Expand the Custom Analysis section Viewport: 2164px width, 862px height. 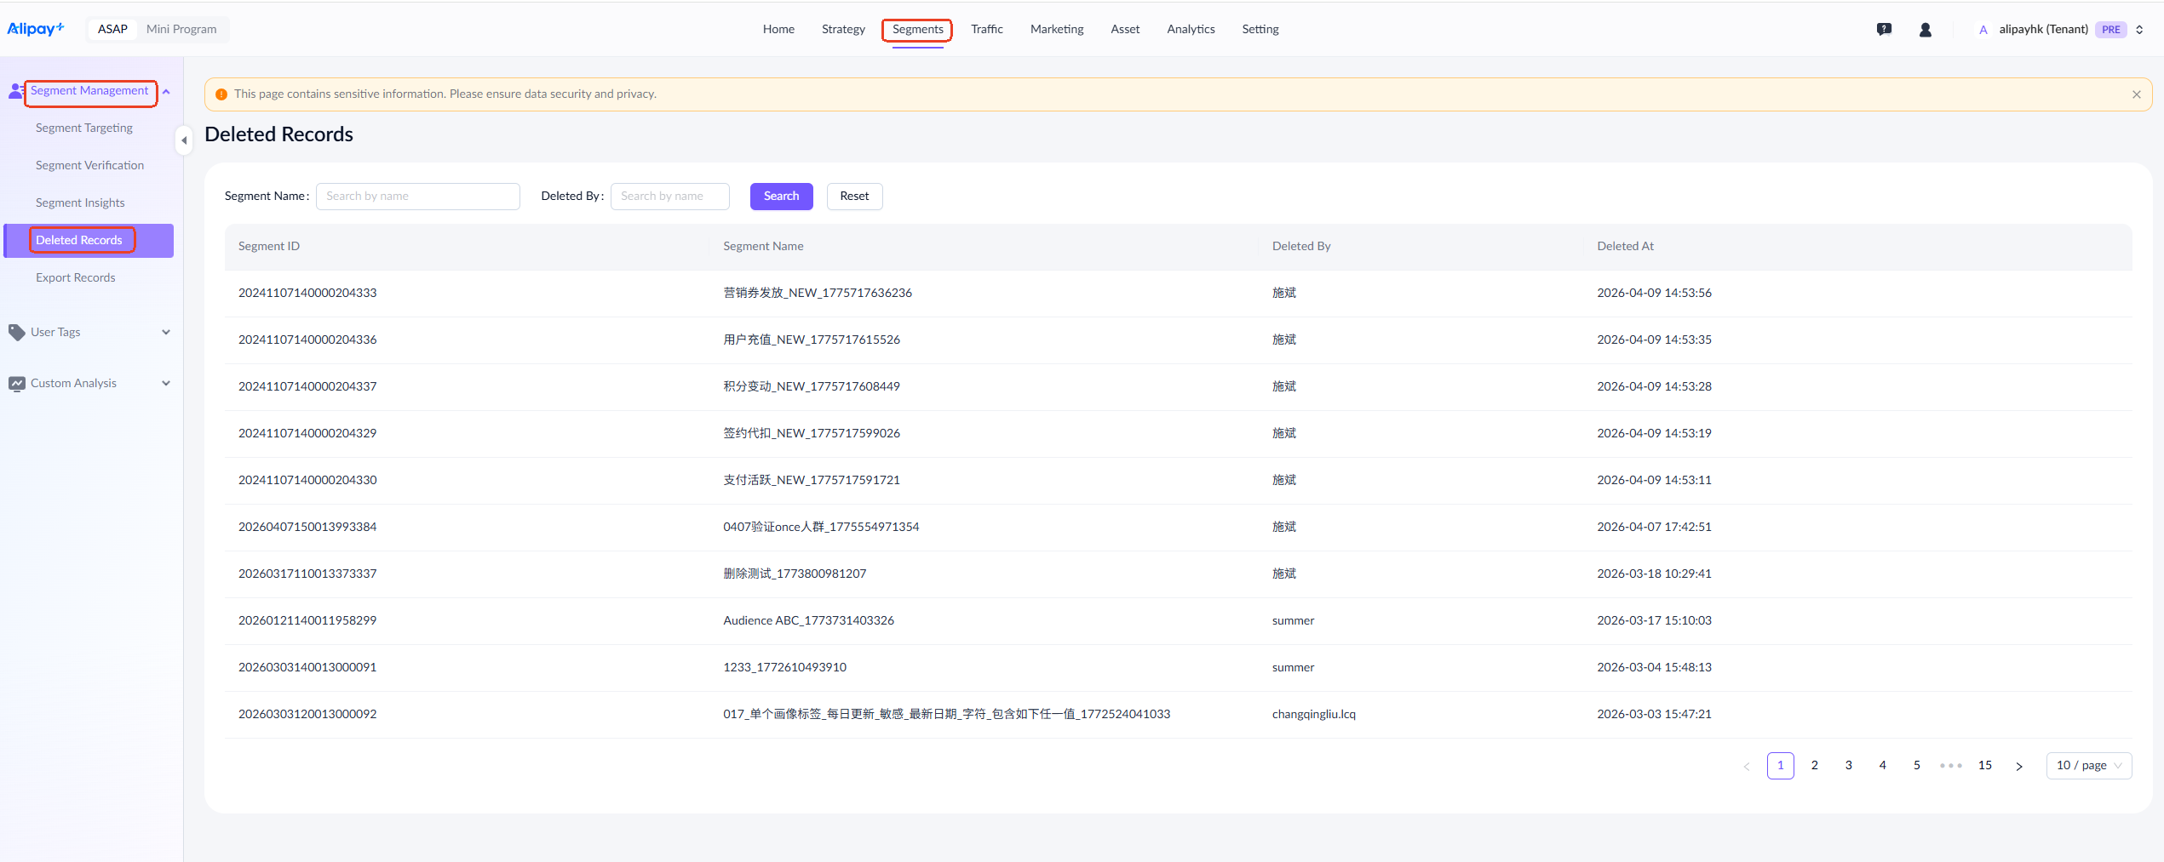pos(166,383)
